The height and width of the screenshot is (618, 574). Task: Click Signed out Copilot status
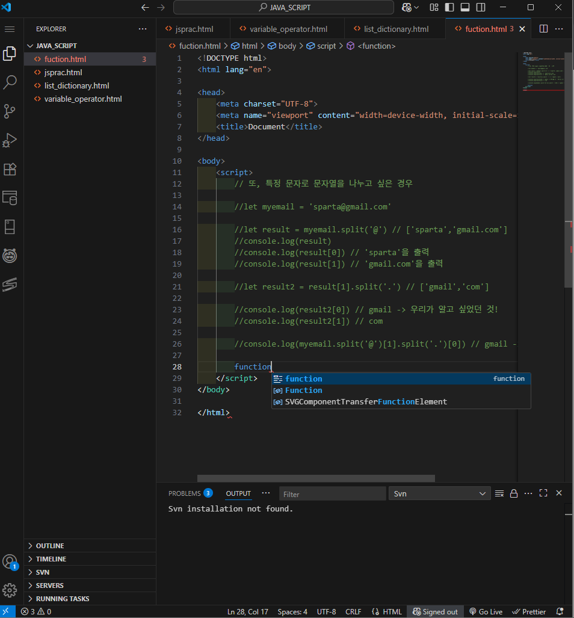click(436, 612)
